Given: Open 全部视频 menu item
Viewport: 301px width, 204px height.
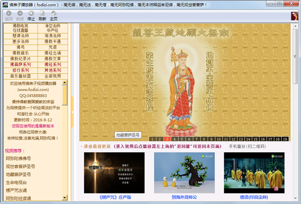Looking at the screenshot, I should pyautogui.click(x=53, y=76).
